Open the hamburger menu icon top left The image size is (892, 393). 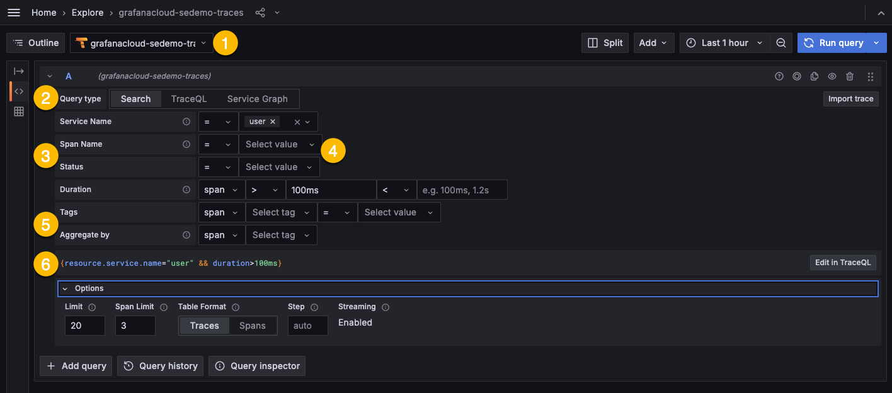click(13, 12)
